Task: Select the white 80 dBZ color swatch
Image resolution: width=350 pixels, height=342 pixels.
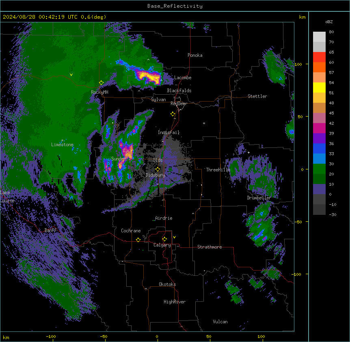Action: (319, 37)
